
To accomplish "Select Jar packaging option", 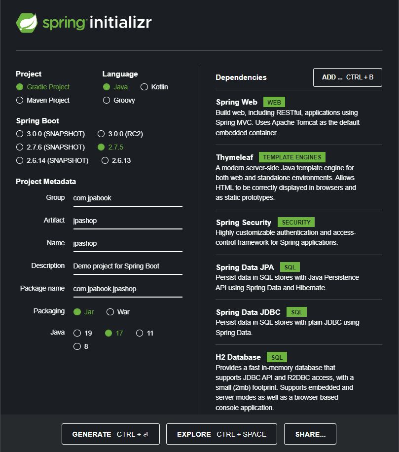I will pos(77,312).
